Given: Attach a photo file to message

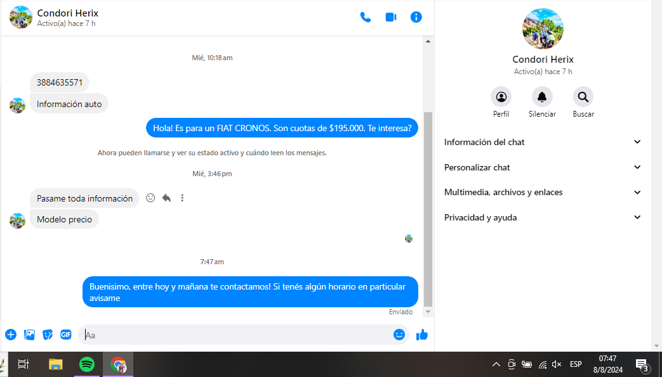Looking at the screenshot, I should click(29, 335).
